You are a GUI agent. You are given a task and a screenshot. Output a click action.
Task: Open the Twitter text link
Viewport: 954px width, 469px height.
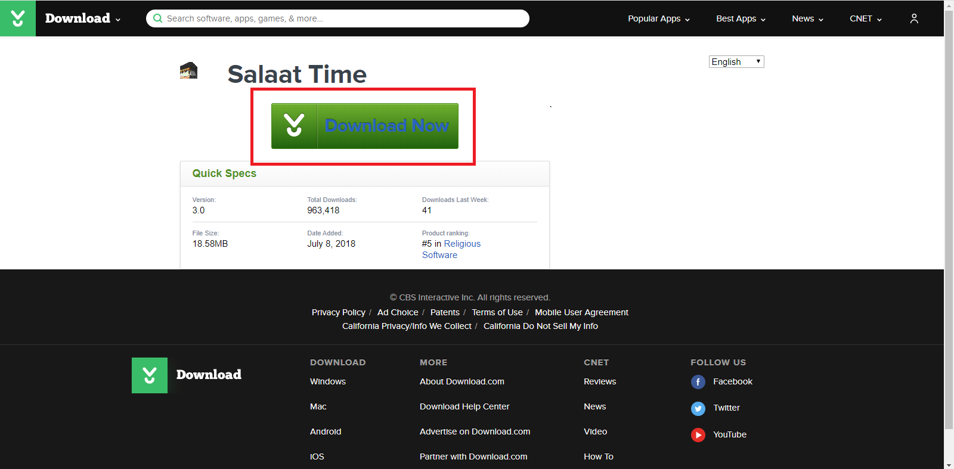click(726, 408)
